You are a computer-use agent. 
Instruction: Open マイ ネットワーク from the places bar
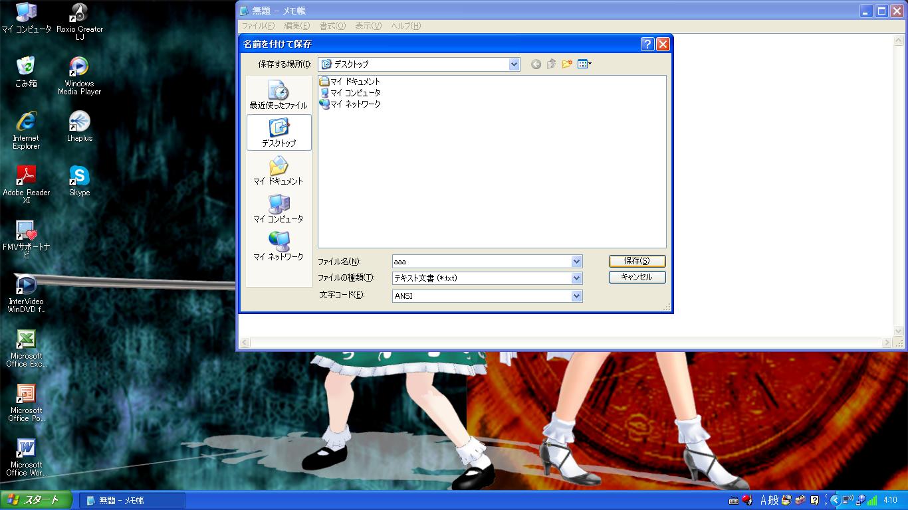pyautogui.click(x=279, y=246)
